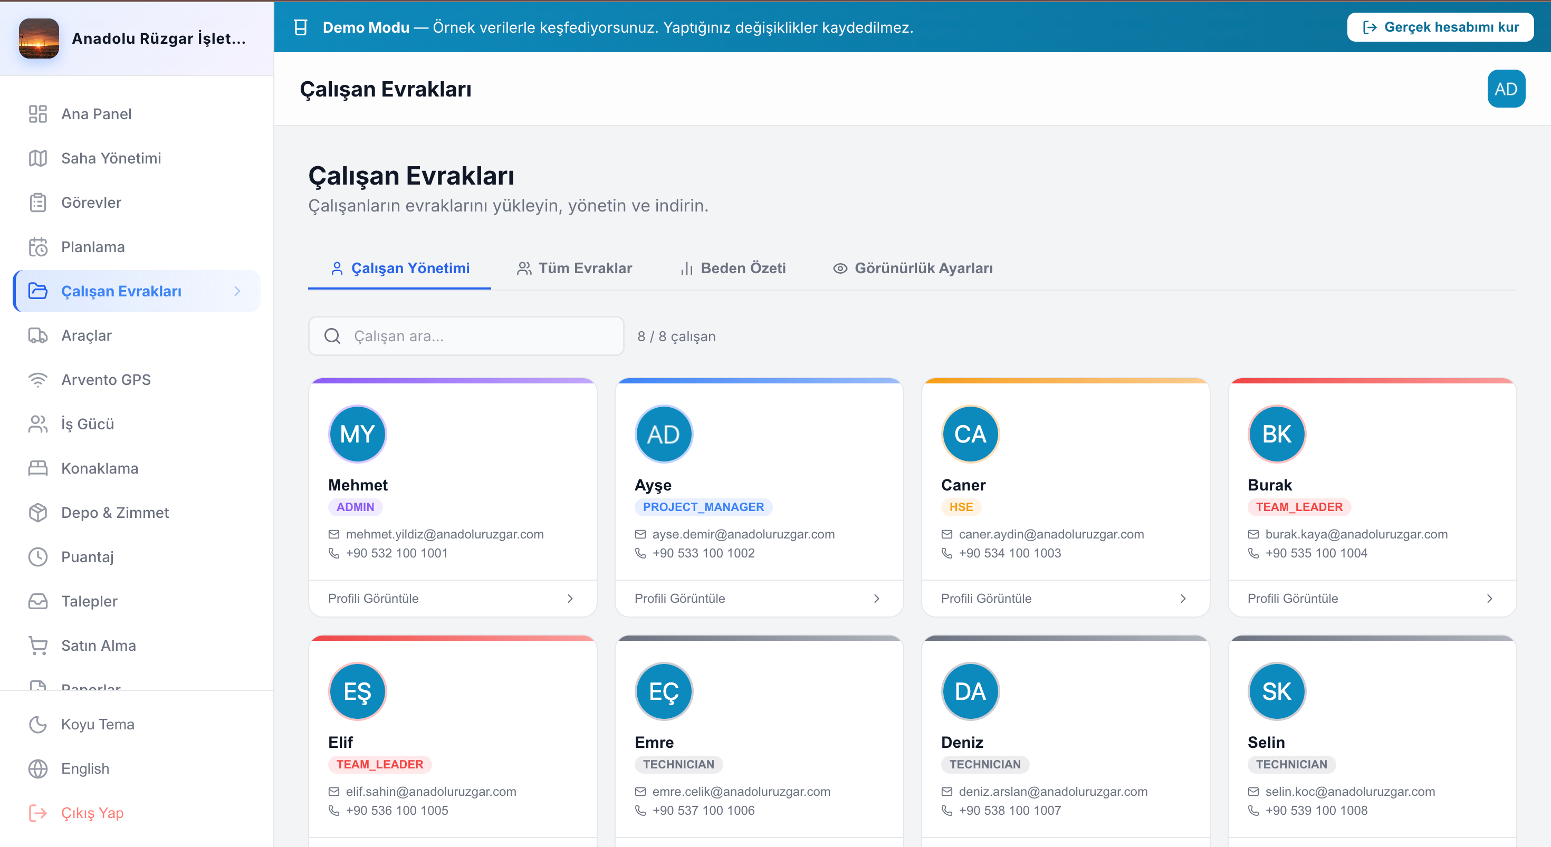
Task: Go to Saha Yönetimi menu item
Action: 137,158
